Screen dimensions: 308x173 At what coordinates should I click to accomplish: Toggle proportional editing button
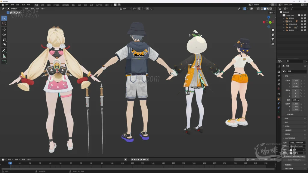click(147, 9)
